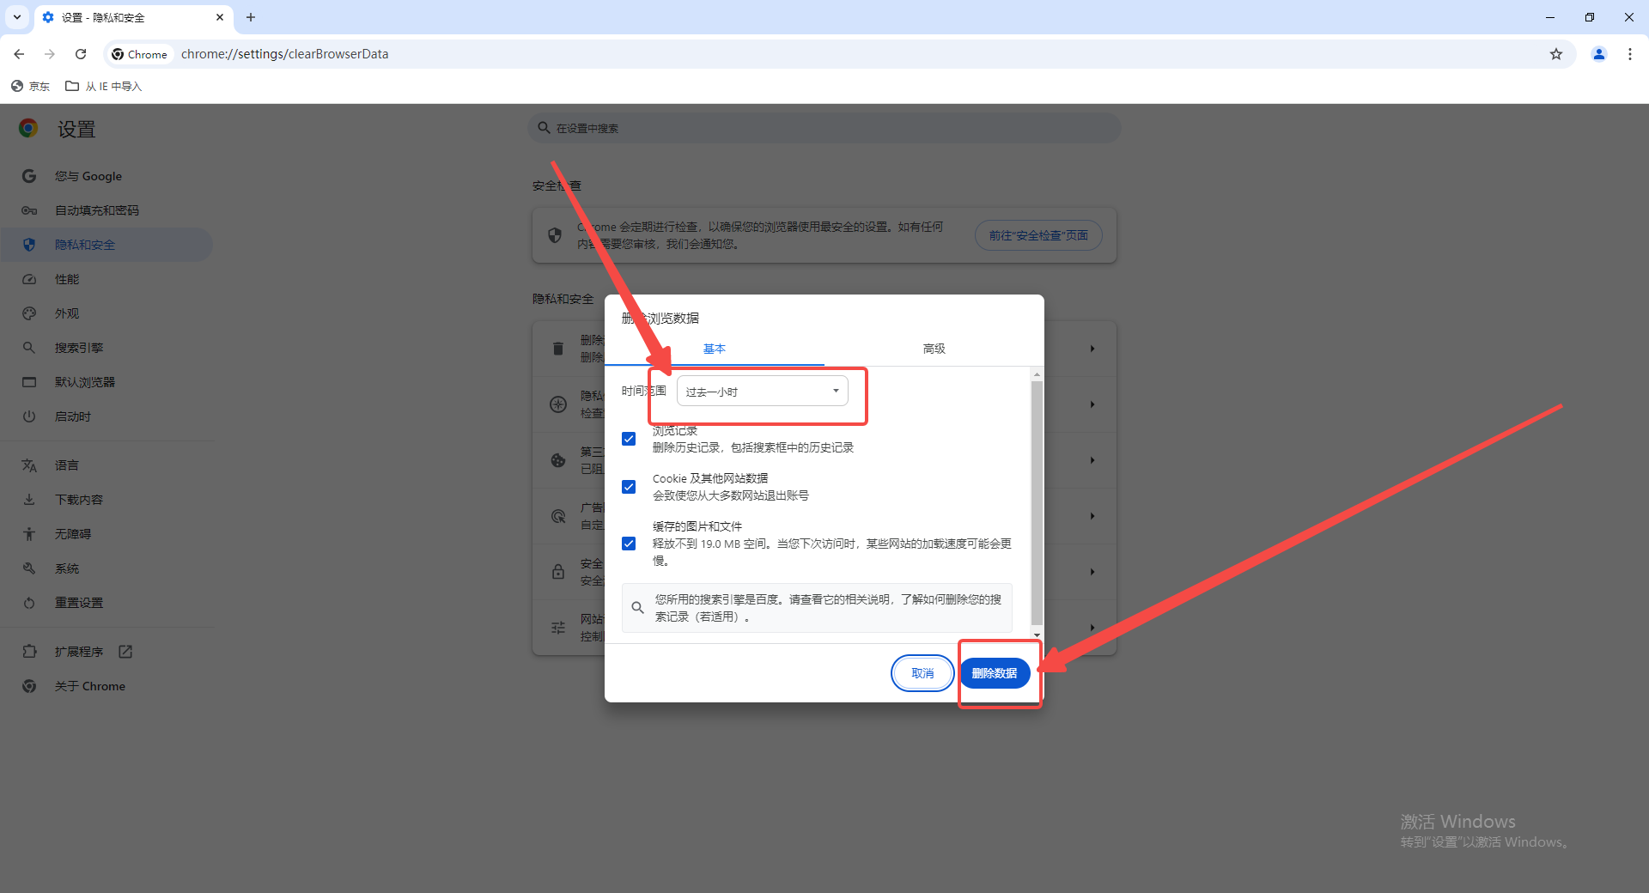Image resolution: width=1649 pixels, height=893 pixels.
Task: Expand the ad privacy row arrow
Action: click(x=1092, y=516)
